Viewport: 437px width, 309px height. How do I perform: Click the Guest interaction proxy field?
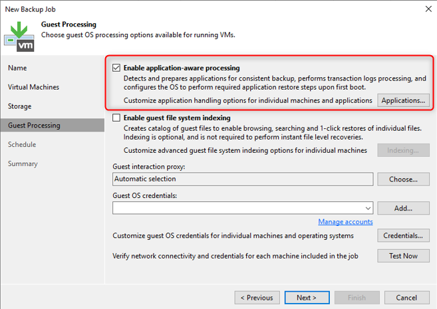click(243, 179)
